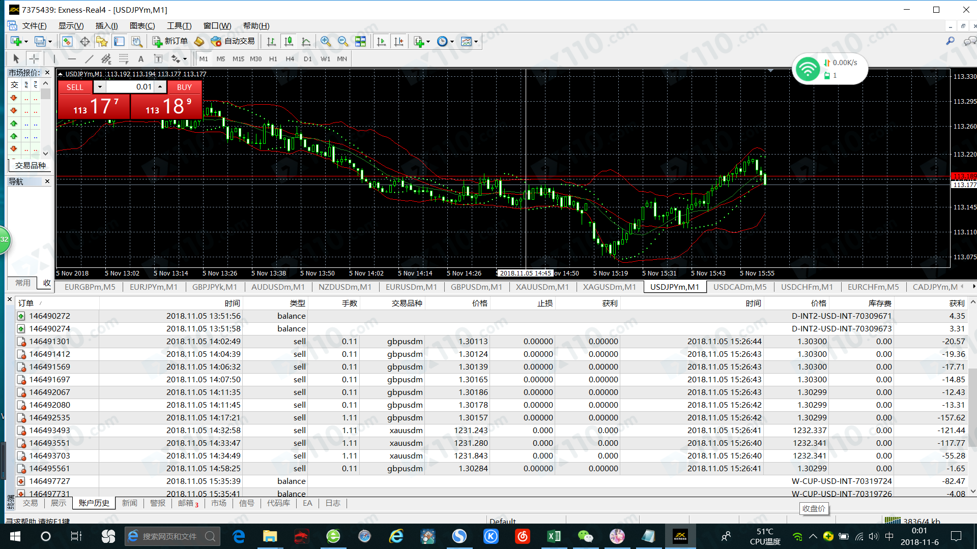Expand the periodicity clock dropdown

click(451, 42)
